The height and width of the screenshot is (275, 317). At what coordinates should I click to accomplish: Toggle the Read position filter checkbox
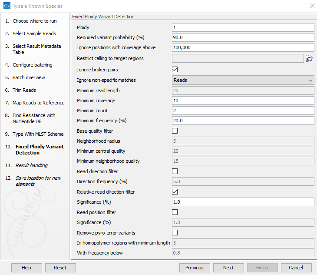point(175,212)
